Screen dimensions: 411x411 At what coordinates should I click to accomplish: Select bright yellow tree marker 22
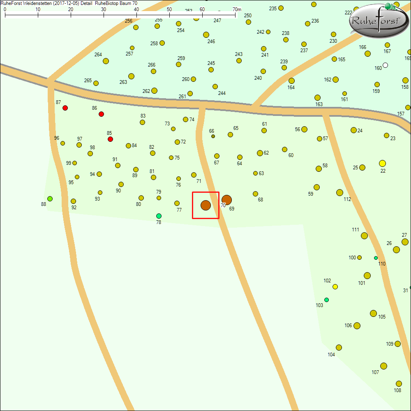[383, 164]
